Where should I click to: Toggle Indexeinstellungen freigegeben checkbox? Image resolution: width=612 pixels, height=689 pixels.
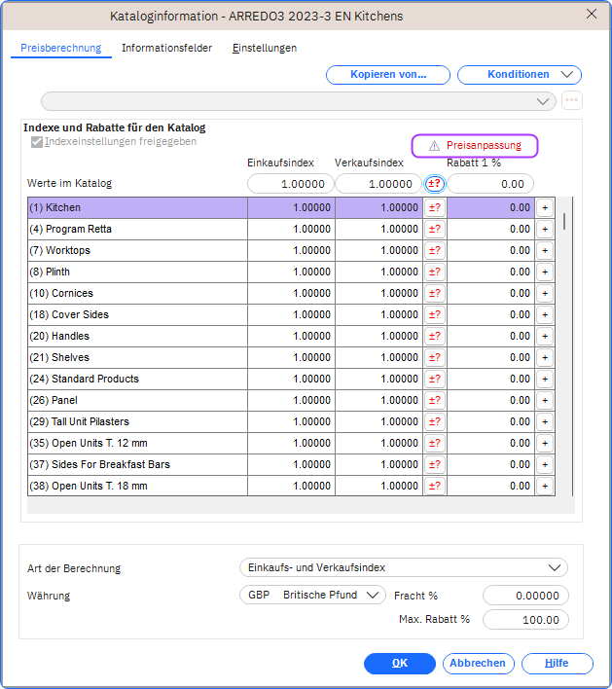click(x=37, y=142)
